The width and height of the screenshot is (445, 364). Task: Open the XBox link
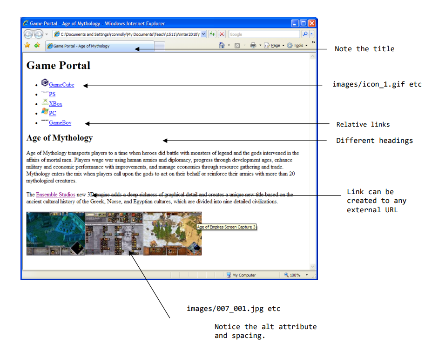(55, 103)
